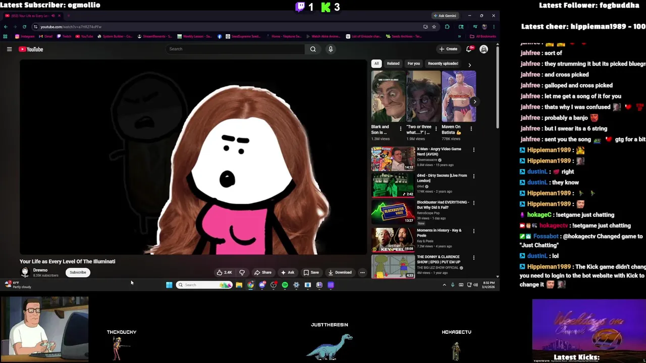Image resolution: width=646 pixels, height=363 pixels.
Task: Open options for the Blark and Son short
Action: [401, 129]
